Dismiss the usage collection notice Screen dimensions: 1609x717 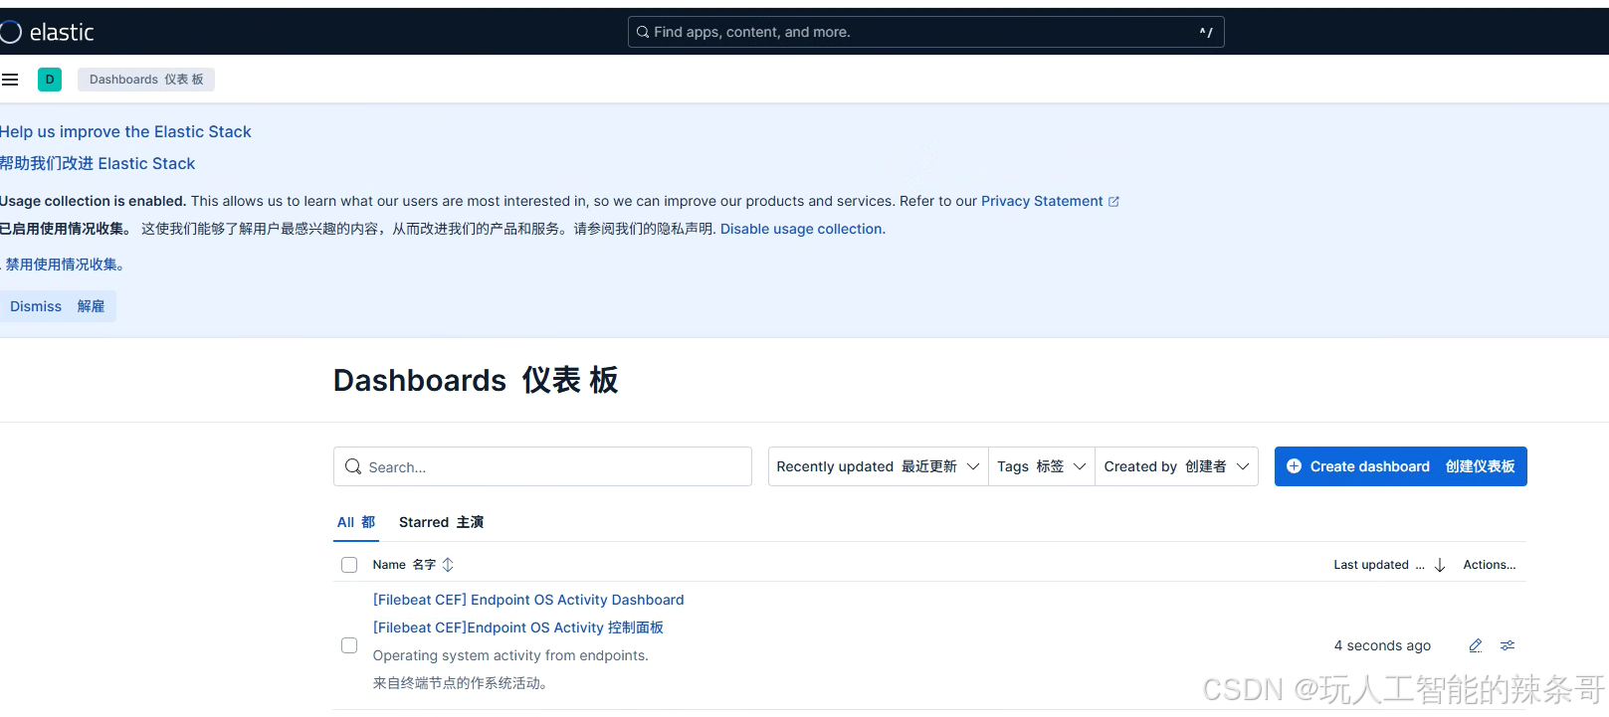58,306
